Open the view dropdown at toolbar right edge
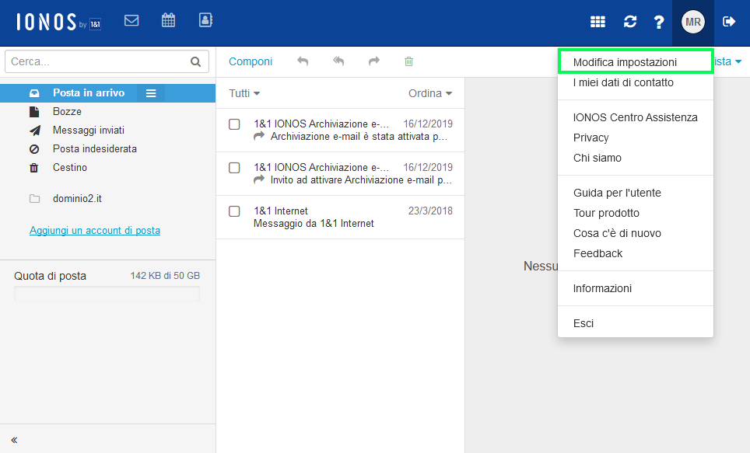 click(x=728, y=61)
